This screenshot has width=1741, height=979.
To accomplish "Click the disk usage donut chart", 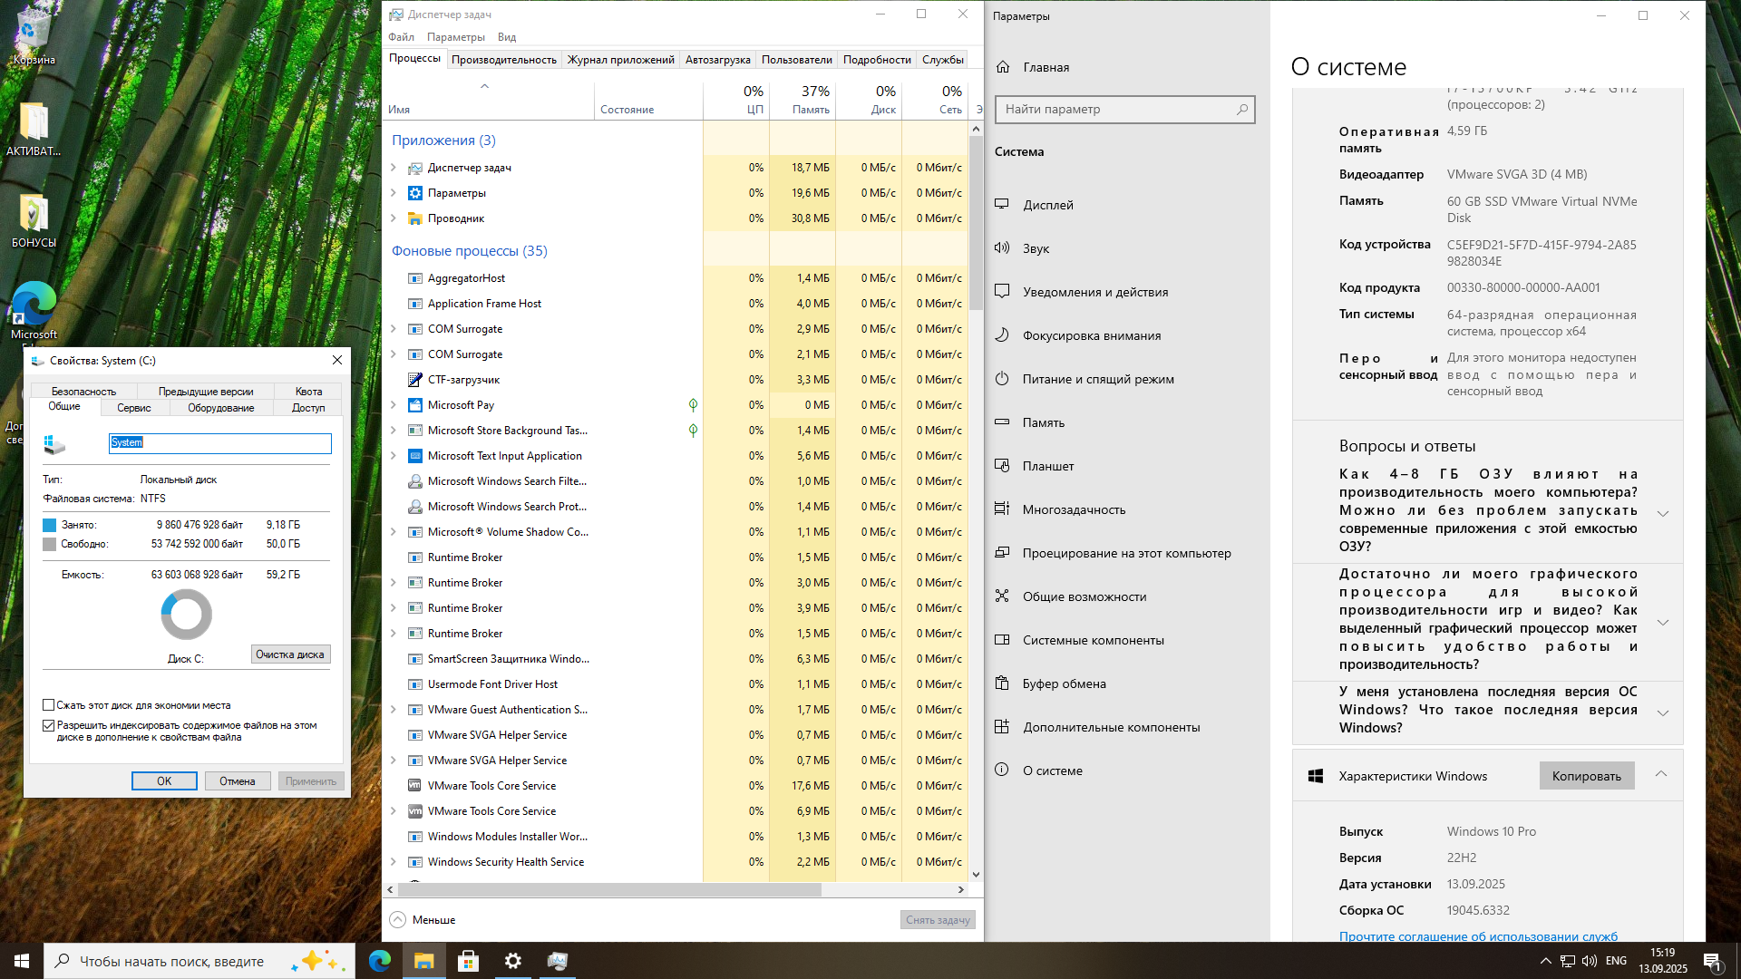I will click(x=186, y=615).
